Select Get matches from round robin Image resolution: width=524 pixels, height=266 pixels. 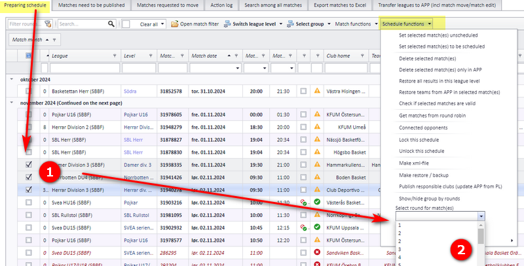pyautogui.click(x=432, y=115)
